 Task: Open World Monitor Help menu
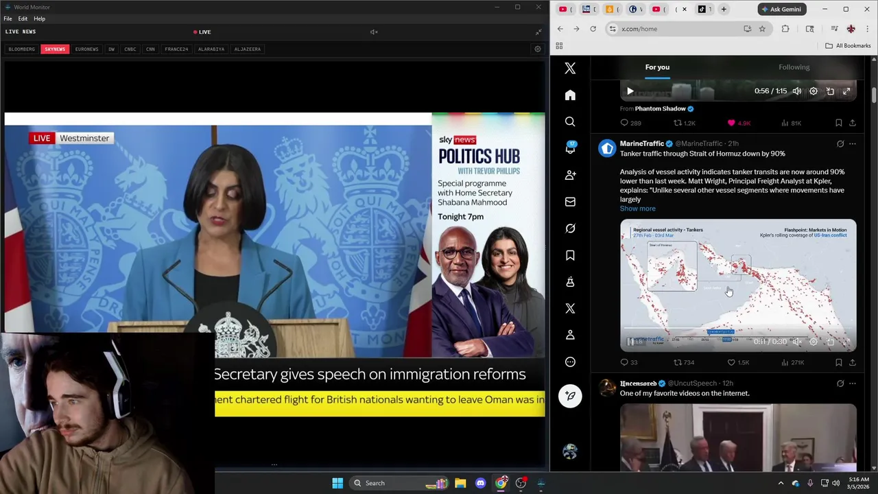pyautogui.click(x=39, y=19)
